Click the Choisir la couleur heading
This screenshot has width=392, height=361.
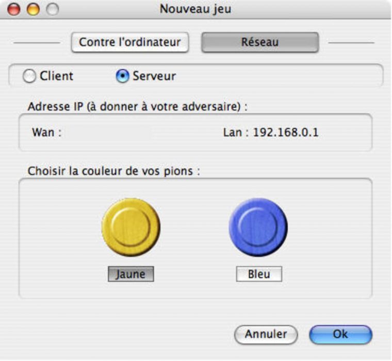113,170
